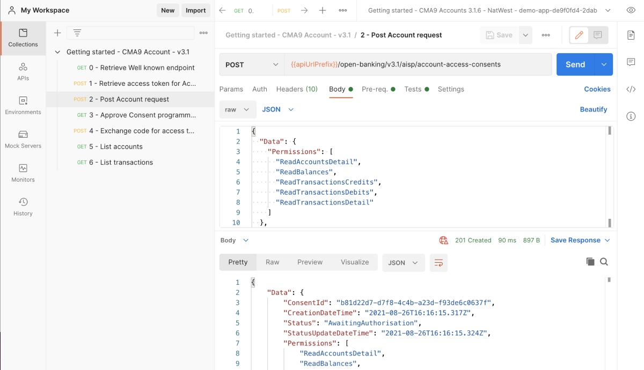644x370 pixels.
Task: Open the Cookies link
Action: (x=597, y=89)
